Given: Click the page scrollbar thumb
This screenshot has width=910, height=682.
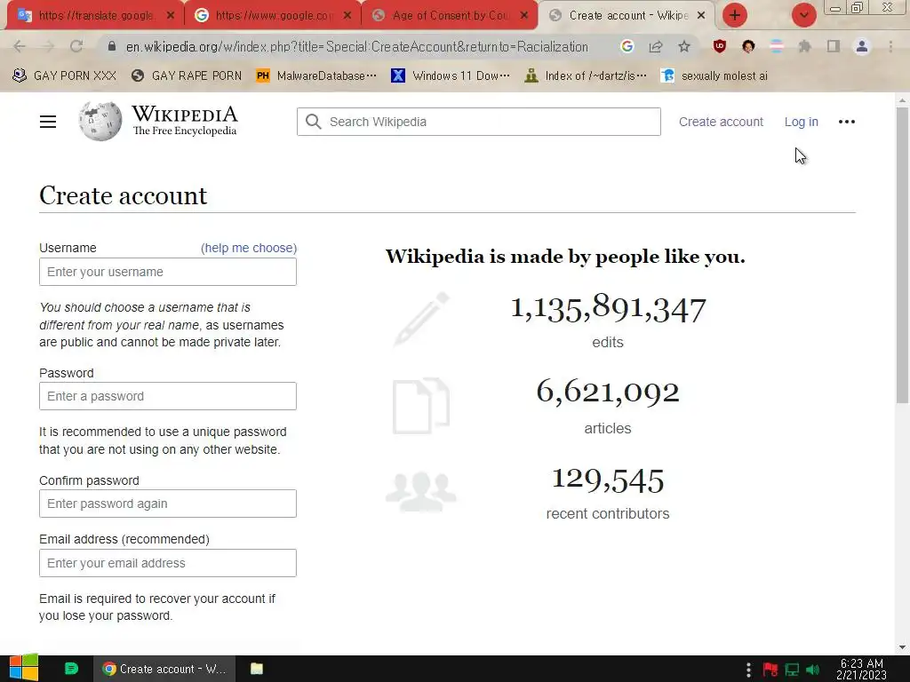Looking at the screenshot, I should tap(902, 254).
